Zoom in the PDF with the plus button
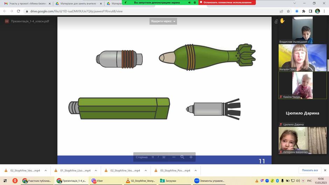 click(191, 157)
